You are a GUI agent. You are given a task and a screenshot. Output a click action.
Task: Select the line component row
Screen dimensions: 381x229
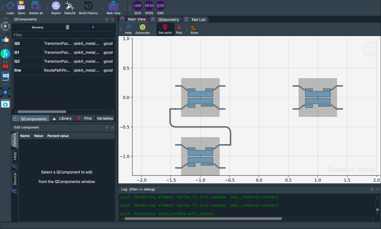pos(63,70)
